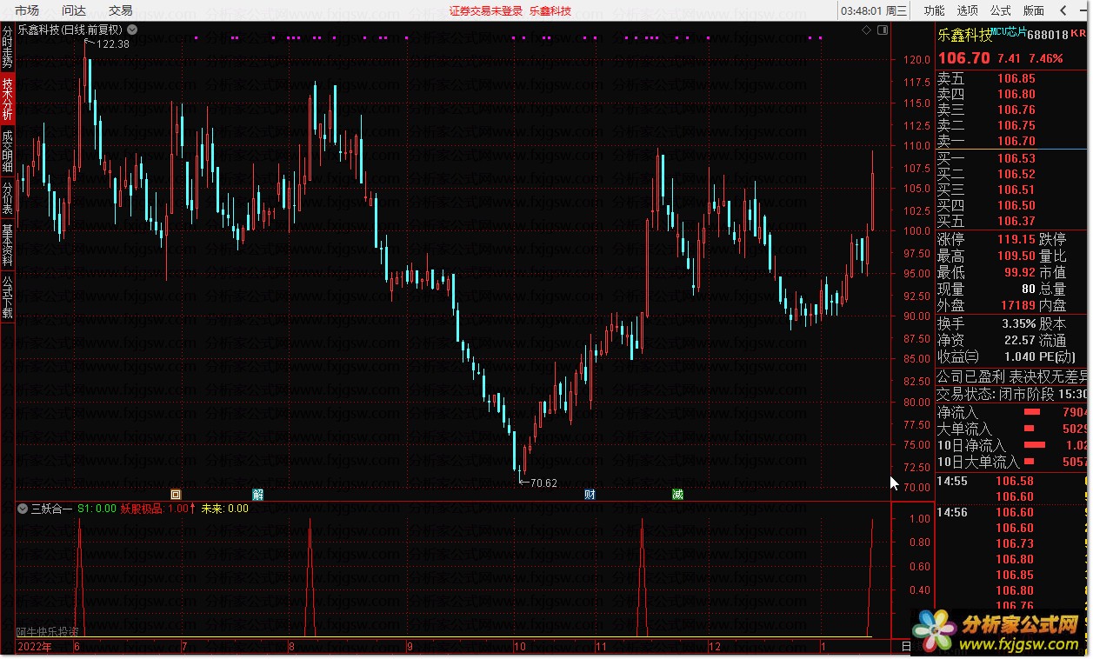Switch to the 分时走势 side tab

click(7, 47)
